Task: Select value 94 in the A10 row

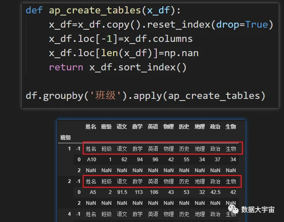Action: [140, 160]
